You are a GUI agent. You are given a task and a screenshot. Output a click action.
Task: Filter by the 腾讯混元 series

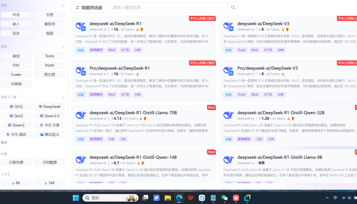point(50,134)
